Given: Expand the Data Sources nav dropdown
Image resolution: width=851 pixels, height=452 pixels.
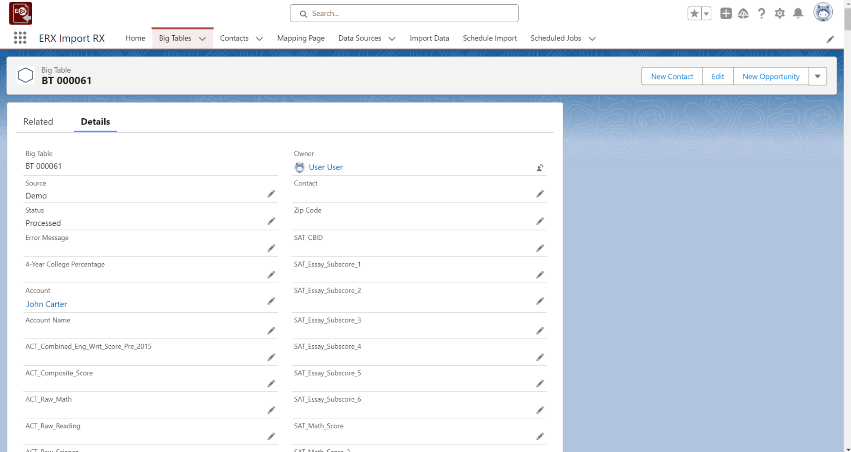Looking at the screenshot, I should [x=392, y=39].
